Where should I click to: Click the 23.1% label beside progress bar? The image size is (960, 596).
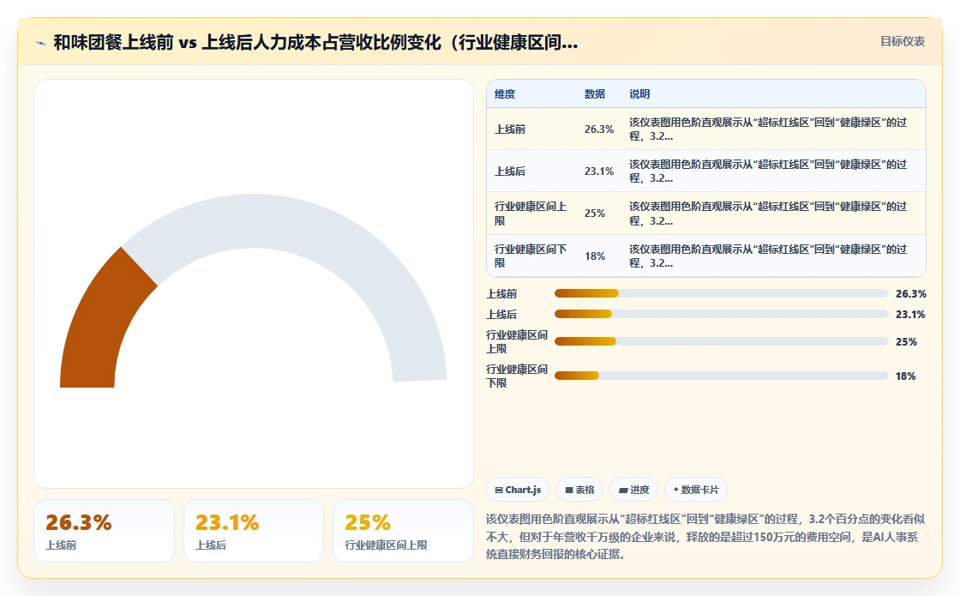point(910,314)
